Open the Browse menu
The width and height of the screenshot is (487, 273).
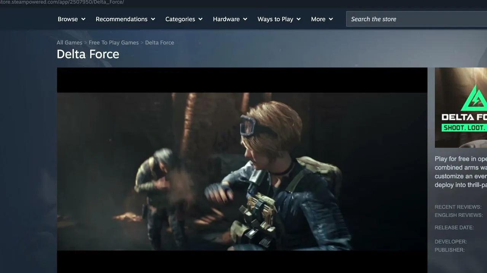coord(72,19)
